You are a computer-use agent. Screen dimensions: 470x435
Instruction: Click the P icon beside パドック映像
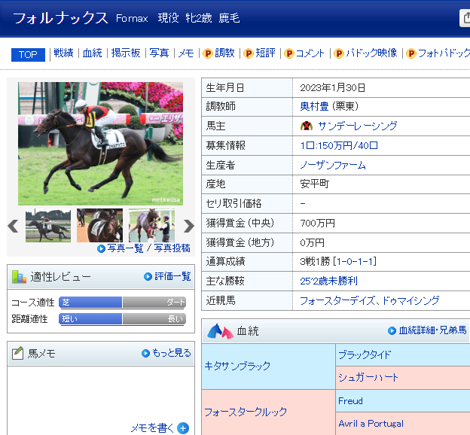[339, 53]
